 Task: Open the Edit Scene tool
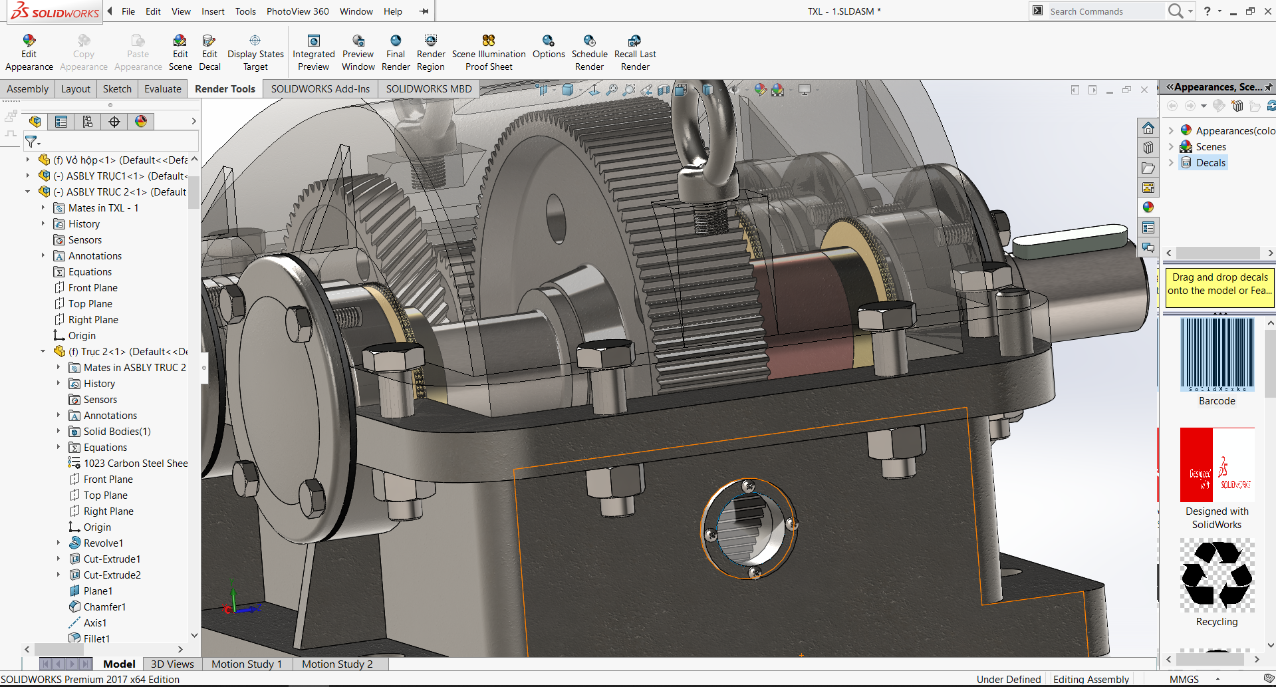[x=180, y=41]
